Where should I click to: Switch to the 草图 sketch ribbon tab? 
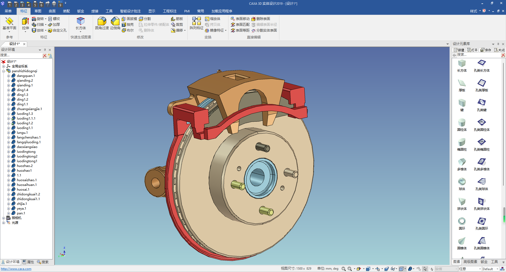(x=38, y=11)
